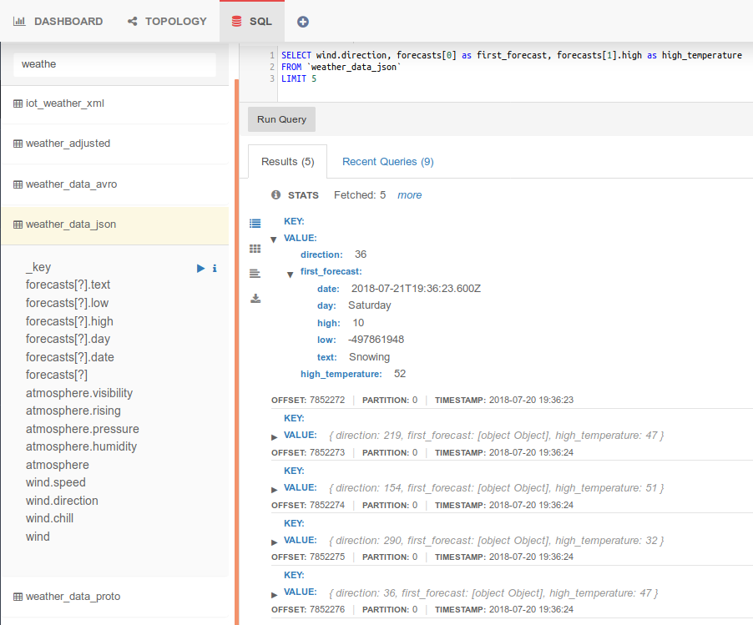This screenshot has height=625, width=753.
Task: Click the info icon next to _key
Action: pos(215,269)
